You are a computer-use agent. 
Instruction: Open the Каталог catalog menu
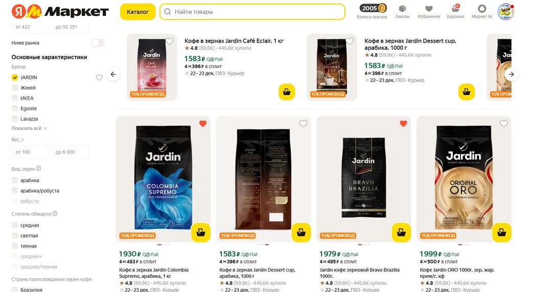pyautogui.click(x=137, y=12)
